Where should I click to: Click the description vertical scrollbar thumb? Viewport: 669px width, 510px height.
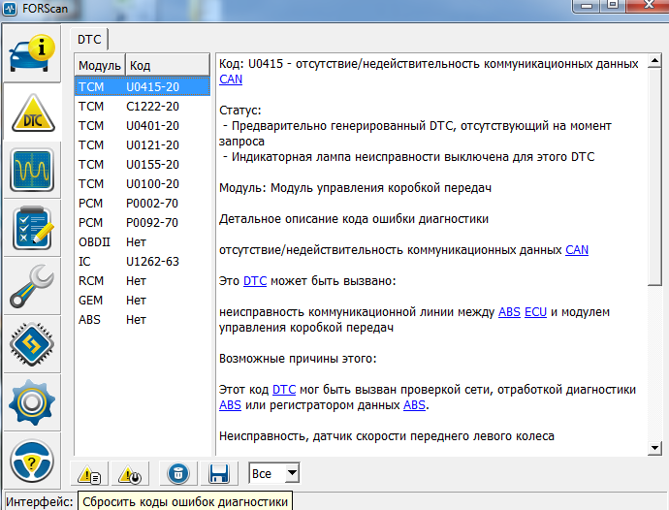coord(654,176)
